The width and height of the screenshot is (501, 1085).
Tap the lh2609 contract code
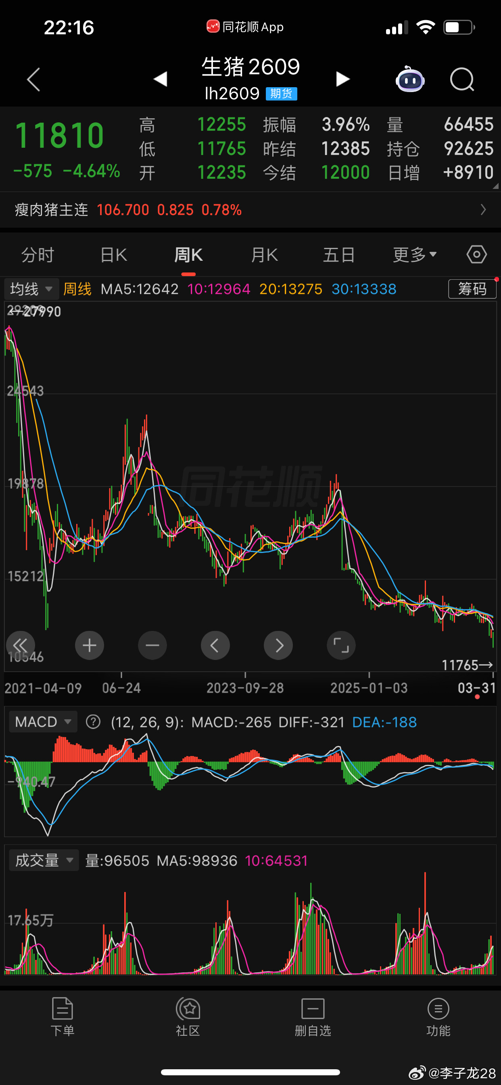tap(232, 94)
